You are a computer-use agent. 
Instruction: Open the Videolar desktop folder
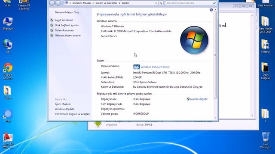click(x=266, y=46)
